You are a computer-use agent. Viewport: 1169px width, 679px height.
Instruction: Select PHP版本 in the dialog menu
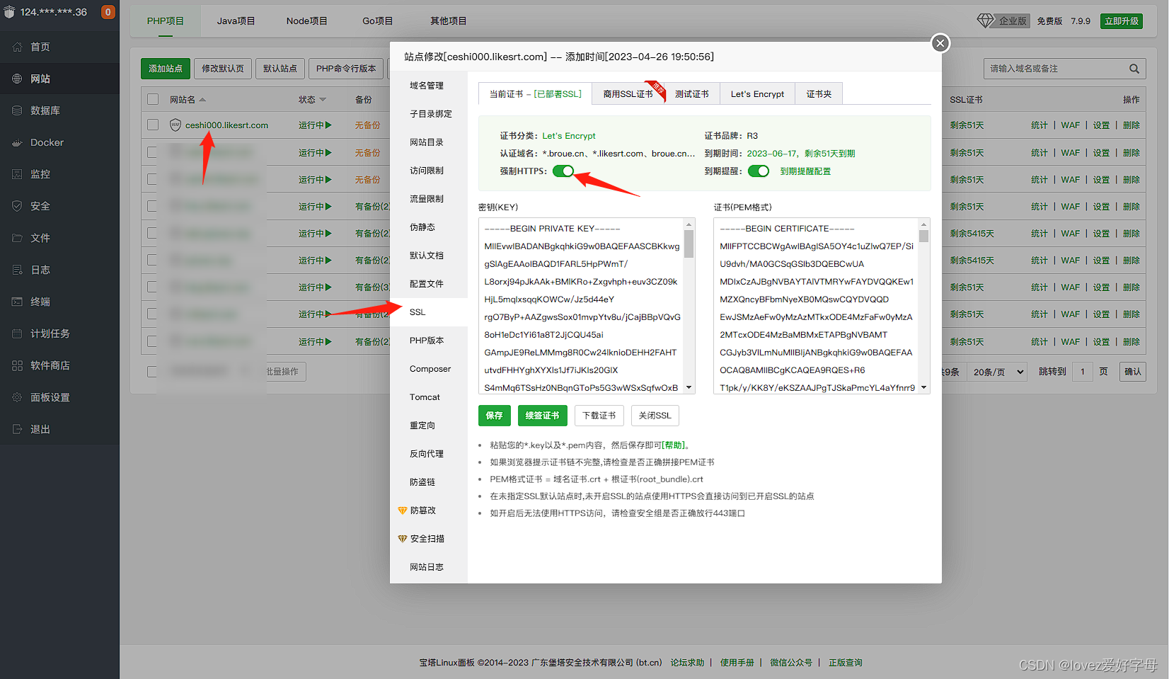429,341
